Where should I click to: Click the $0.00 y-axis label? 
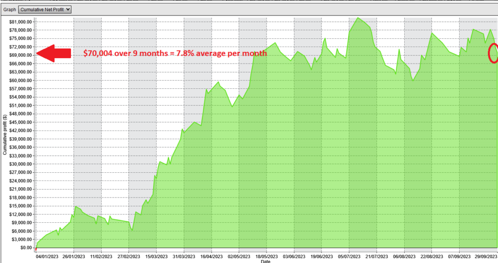(25, 248)
